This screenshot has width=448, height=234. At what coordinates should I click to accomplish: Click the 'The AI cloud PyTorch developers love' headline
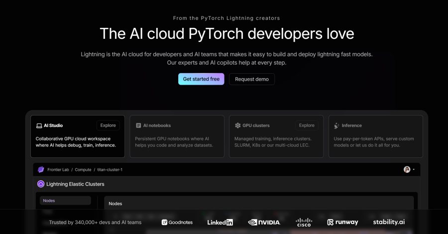tap(227, 34)
